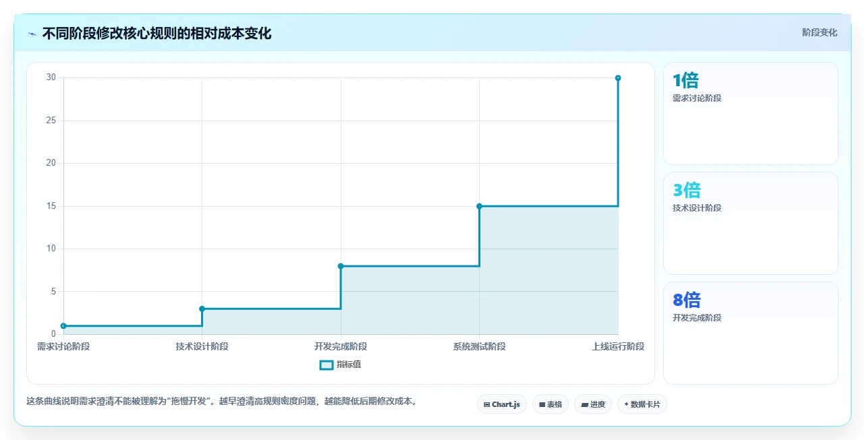Select the data point at 技术设计阶段 (value 3)
Viewport: 865px width, 440px height.
(202, 309)
